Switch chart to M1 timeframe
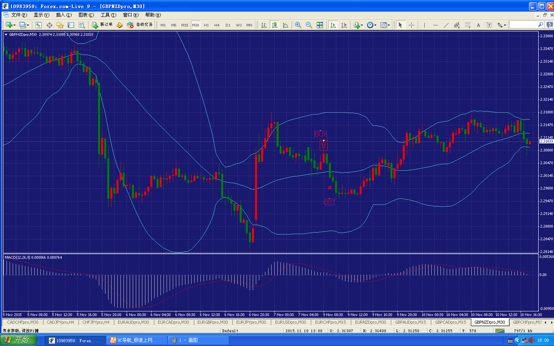 [163, 25]
